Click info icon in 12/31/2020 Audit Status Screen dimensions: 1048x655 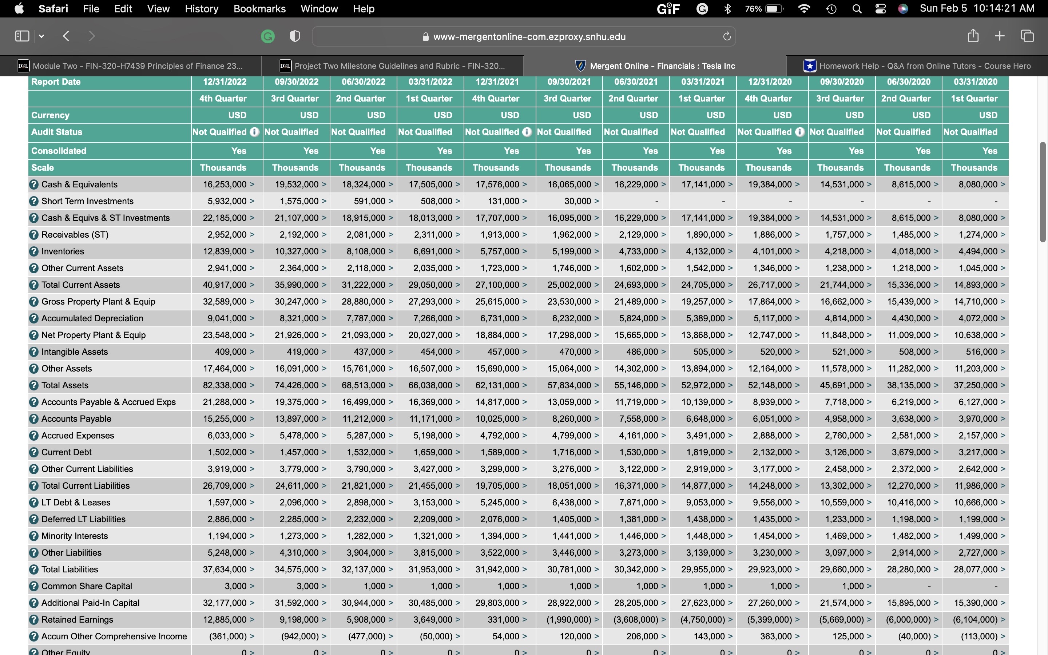(800, 132)
